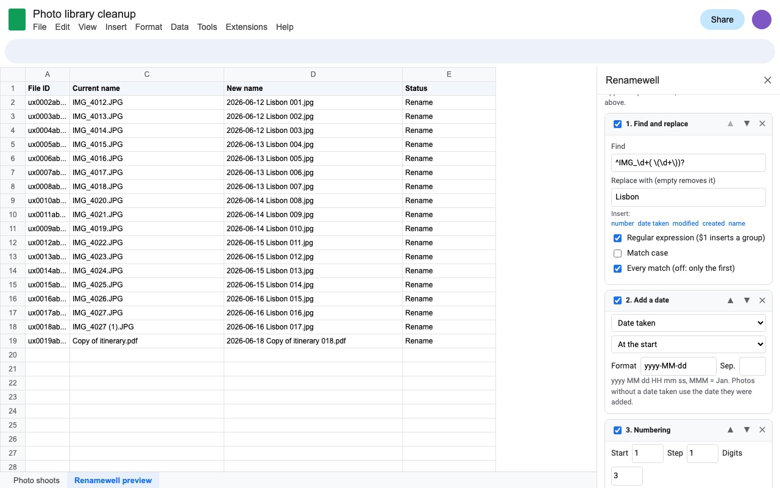
Task: Open the Date taken dropdown
Action: click(x=689, y=323)
